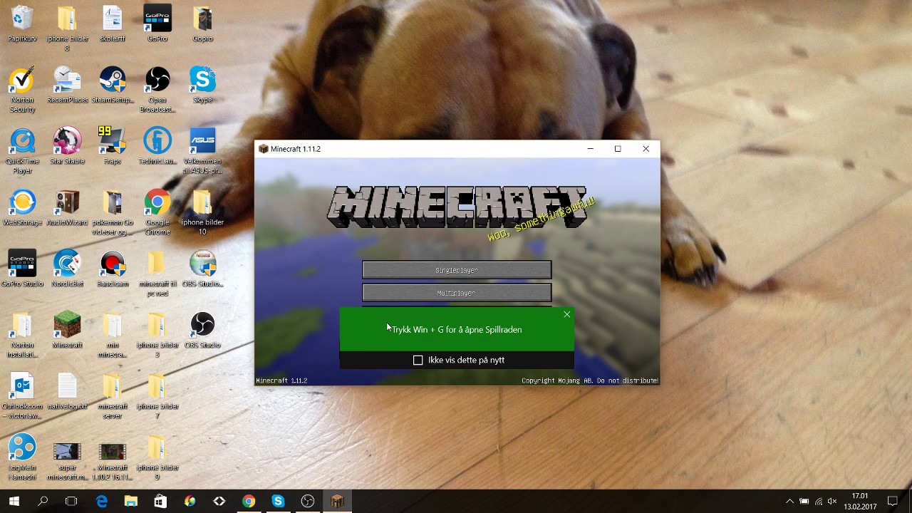Open the Outlook.com desktop shortcut
912x513 pixels.
[22, 396]
